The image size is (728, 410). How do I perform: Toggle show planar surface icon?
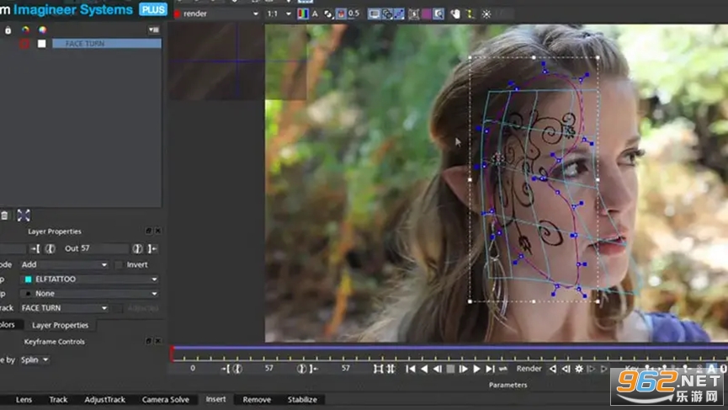[x=414, y=14]
